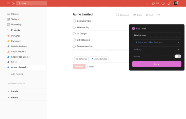Open notifications bell icon
The height and width of the screenshot is (119, 186).
pyautogui.click(x=169, y=3)
